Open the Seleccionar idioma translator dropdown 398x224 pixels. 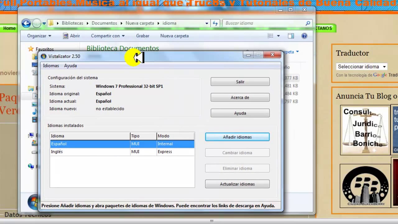362,67
